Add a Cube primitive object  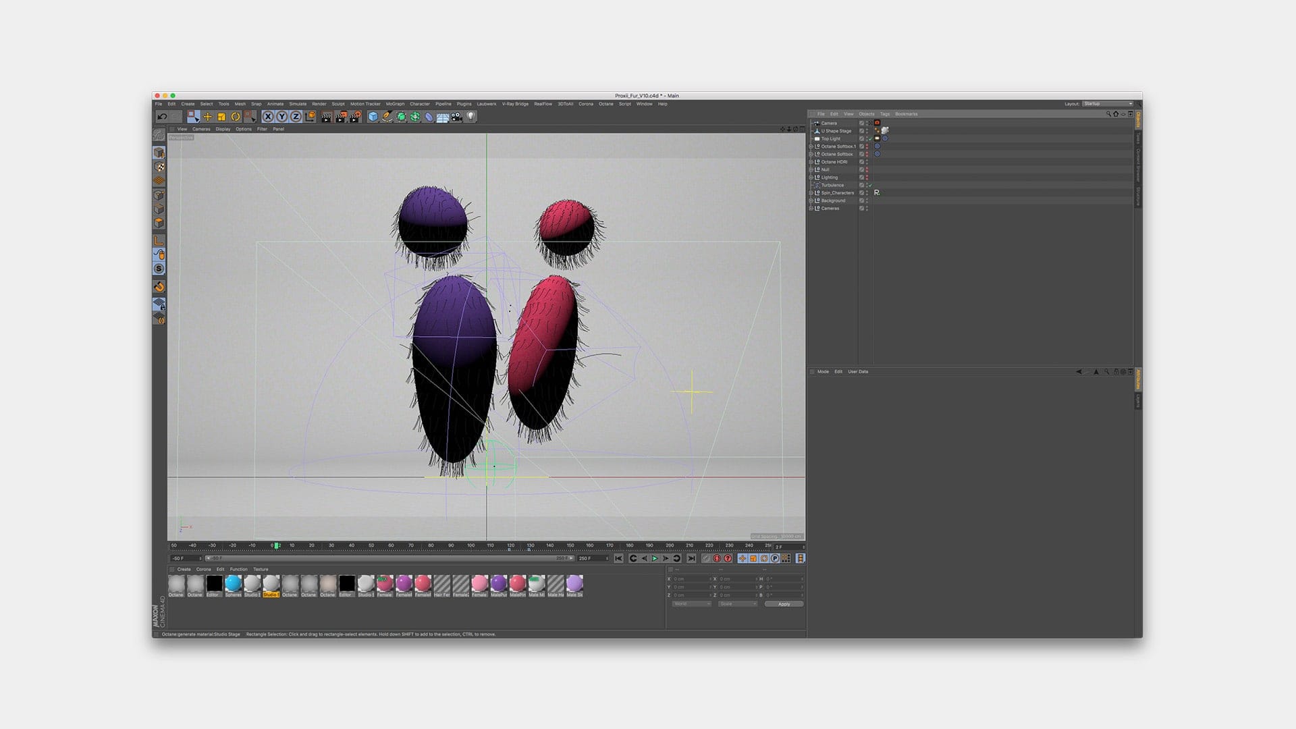(x=373, y=117)
